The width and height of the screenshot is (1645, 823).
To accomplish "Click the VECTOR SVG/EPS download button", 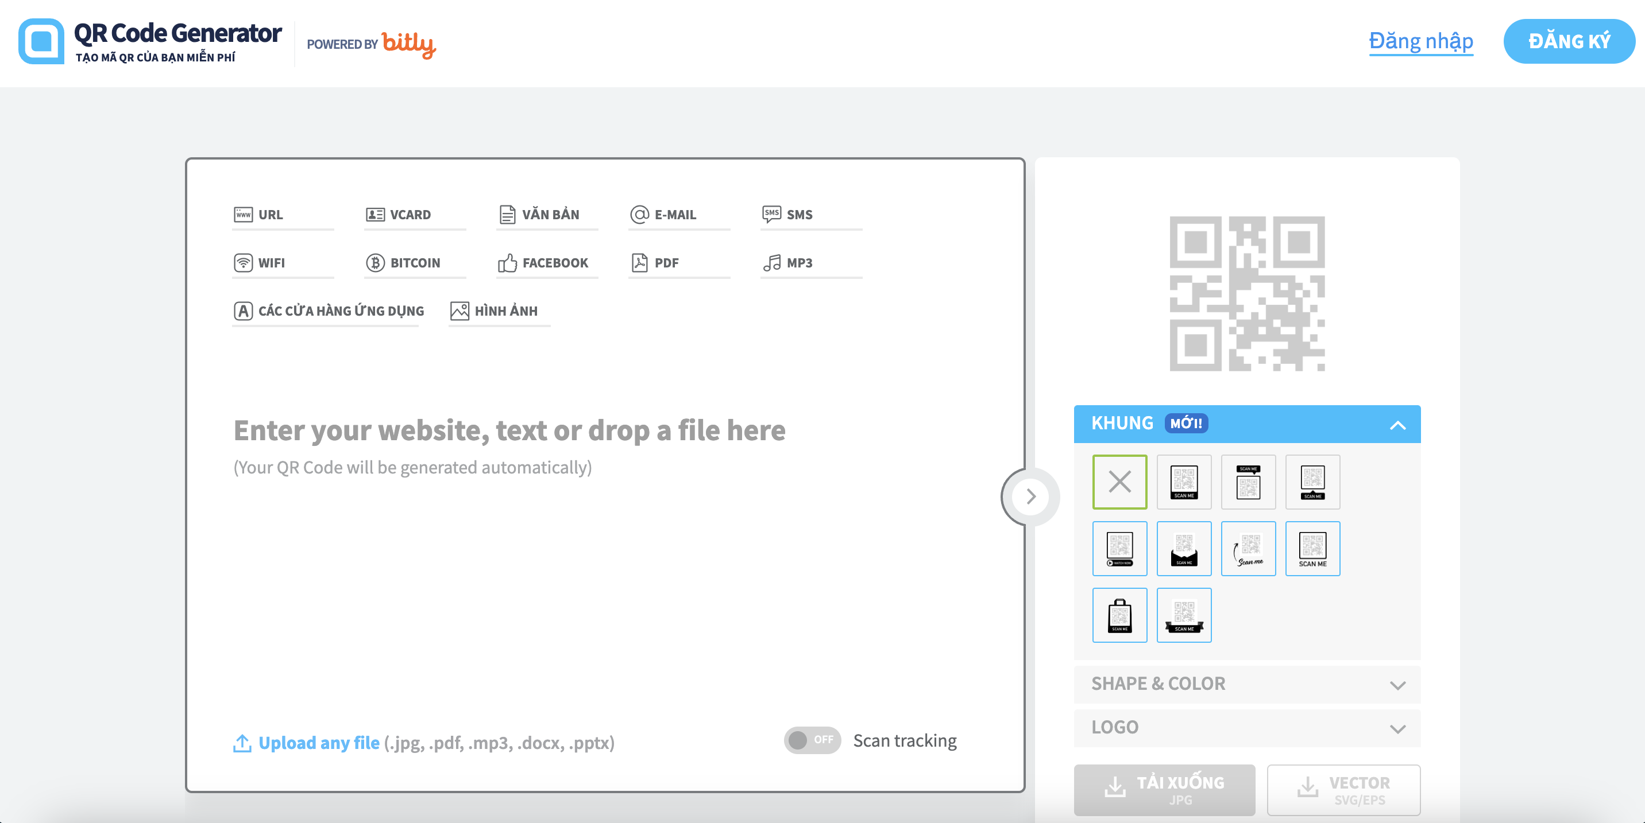I will click(x=1343, y=790).
